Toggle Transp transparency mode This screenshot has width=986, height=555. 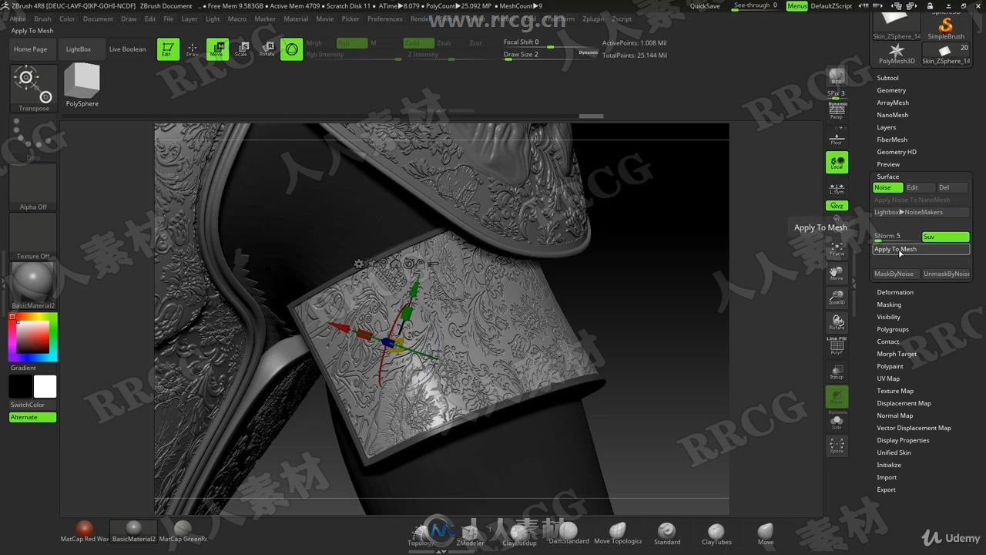coord(837,372)
